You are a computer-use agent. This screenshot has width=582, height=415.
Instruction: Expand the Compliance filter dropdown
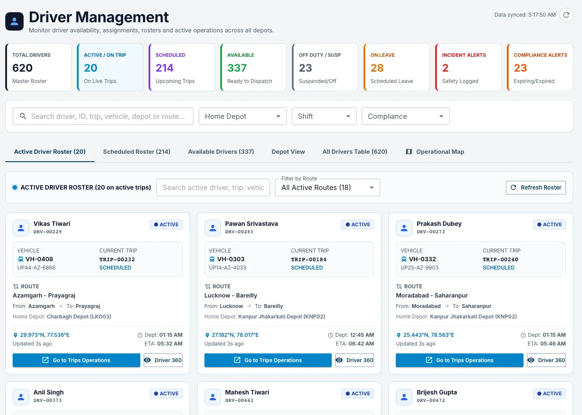pyautogui.click(x=405, y=116)
